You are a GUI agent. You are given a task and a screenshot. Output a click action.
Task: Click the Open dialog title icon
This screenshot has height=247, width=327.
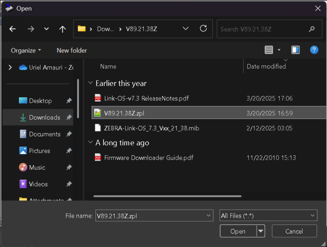pos(9,8)
